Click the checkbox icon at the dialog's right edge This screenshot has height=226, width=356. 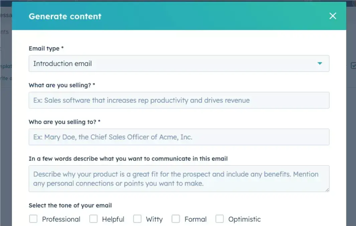353,66
